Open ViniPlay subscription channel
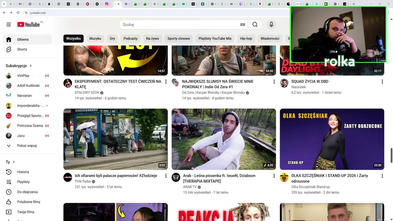Viewport: 393px width, 221px height. (28, 76)
